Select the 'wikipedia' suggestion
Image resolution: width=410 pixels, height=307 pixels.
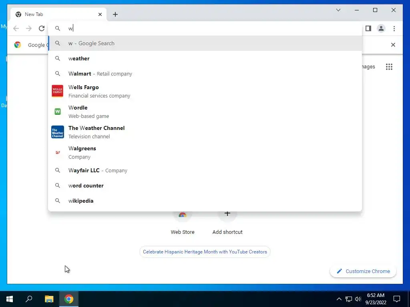click(205, 201)
